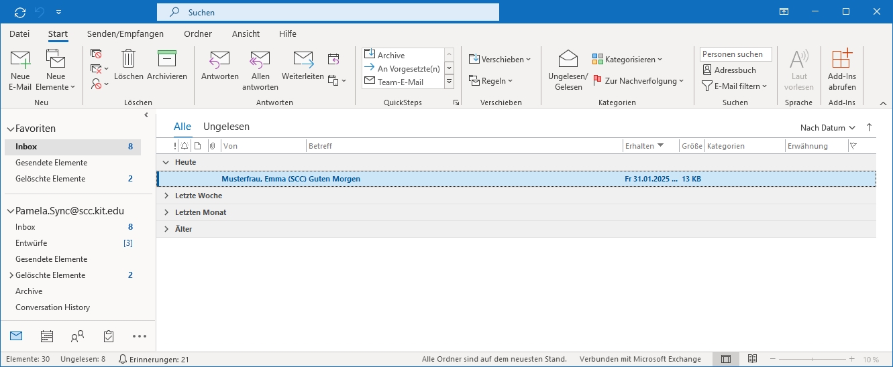Toggle Ungelesen/Gelesen status
Viewport: 893px width, 367px height.
click(x=568, y=70)
